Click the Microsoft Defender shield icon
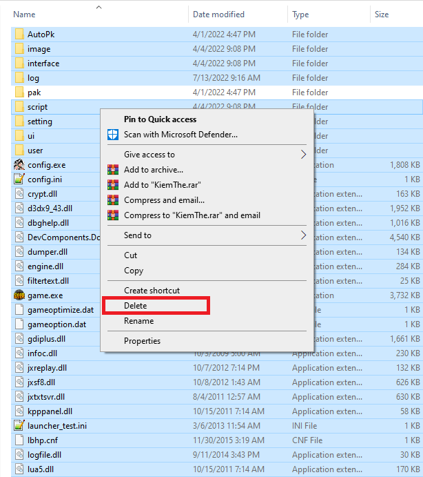 point(113,135)
